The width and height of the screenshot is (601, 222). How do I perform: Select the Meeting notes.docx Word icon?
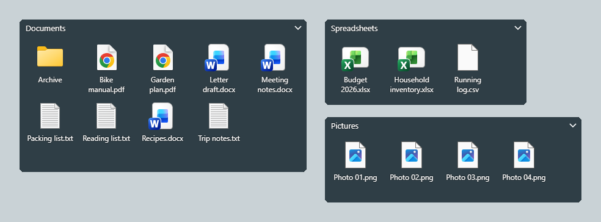(273, 57)
